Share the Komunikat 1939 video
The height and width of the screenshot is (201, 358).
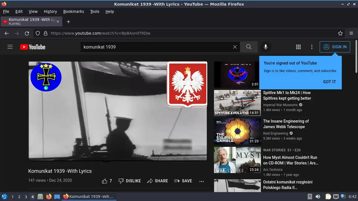[157, 181]
